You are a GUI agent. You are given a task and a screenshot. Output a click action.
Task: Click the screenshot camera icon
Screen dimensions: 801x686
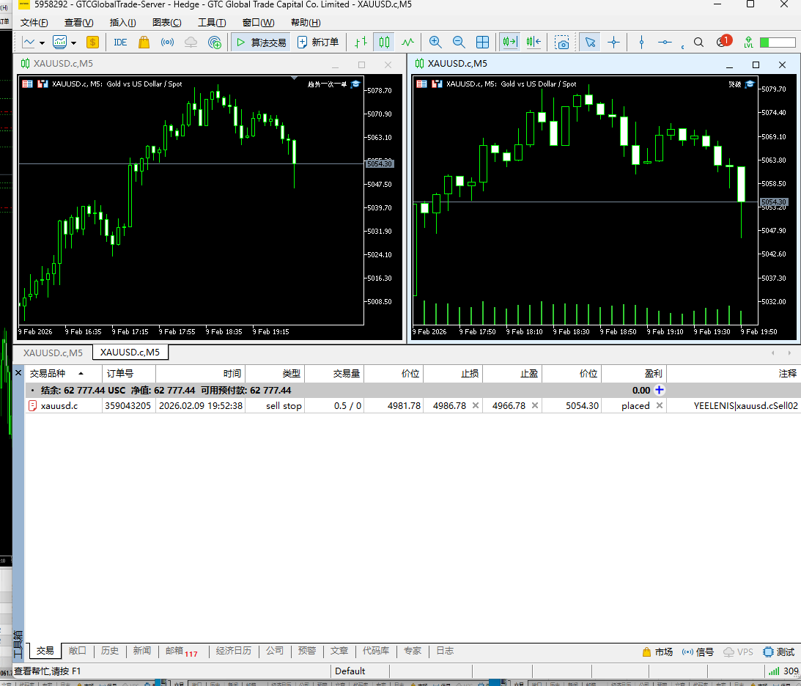click(x=562, y=43)
